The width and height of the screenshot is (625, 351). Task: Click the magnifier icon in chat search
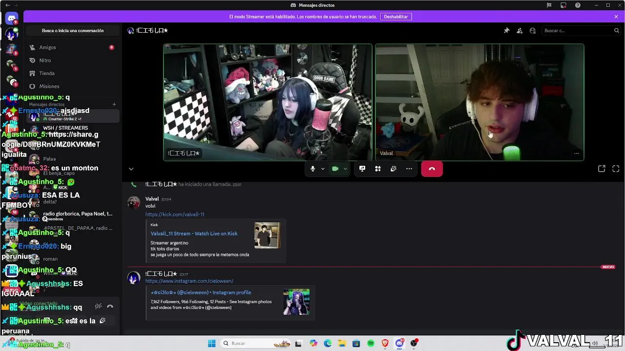(616, 30)
